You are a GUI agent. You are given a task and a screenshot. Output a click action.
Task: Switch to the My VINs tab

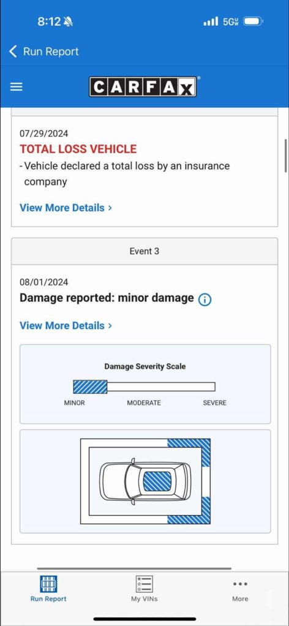[x=144, y=589]
